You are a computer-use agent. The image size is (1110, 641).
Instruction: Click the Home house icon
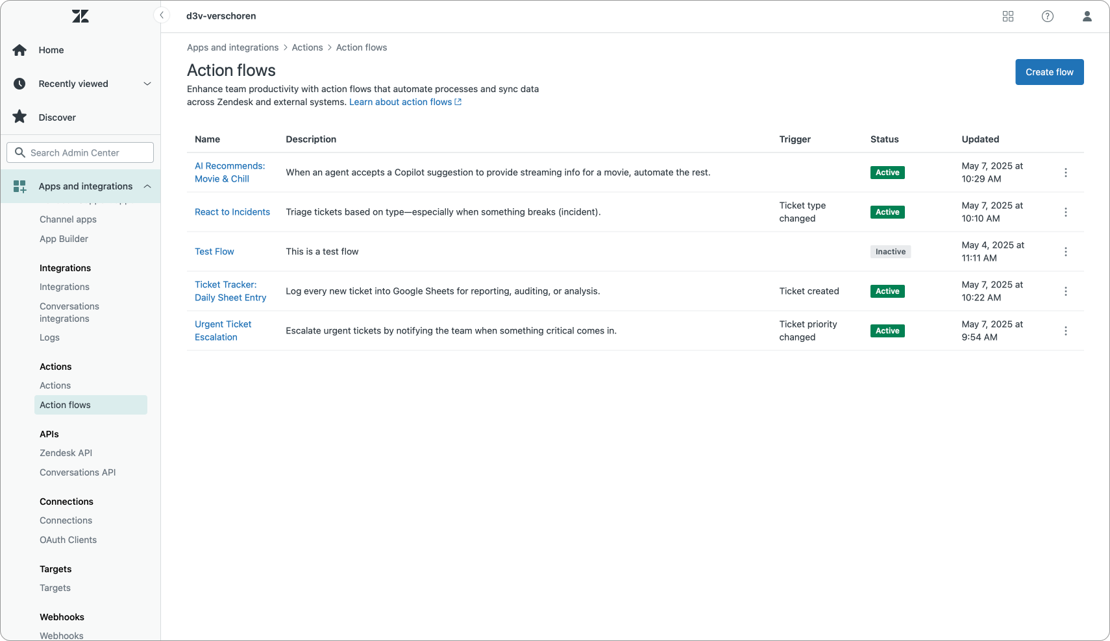coord(19,50)
